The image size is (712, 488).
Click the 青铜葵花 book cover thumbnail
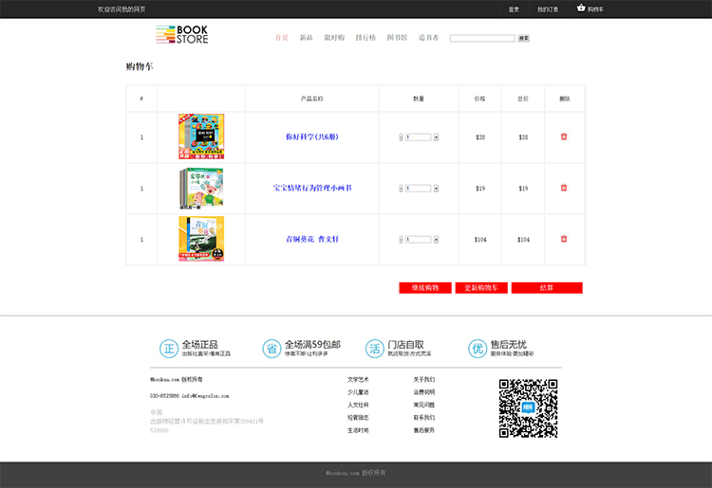tap(201, 239)
